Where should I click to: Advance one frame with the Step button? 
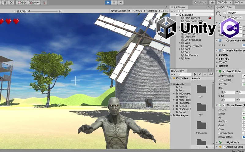pyautogui.click(x=120, y=2)
